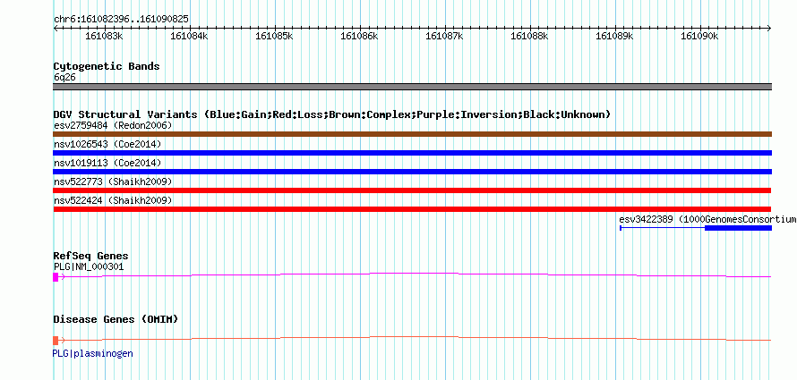Click the chr6:161082396..161090825 coordinates label
The image size is (797, 380).
[x=121, y=20]
